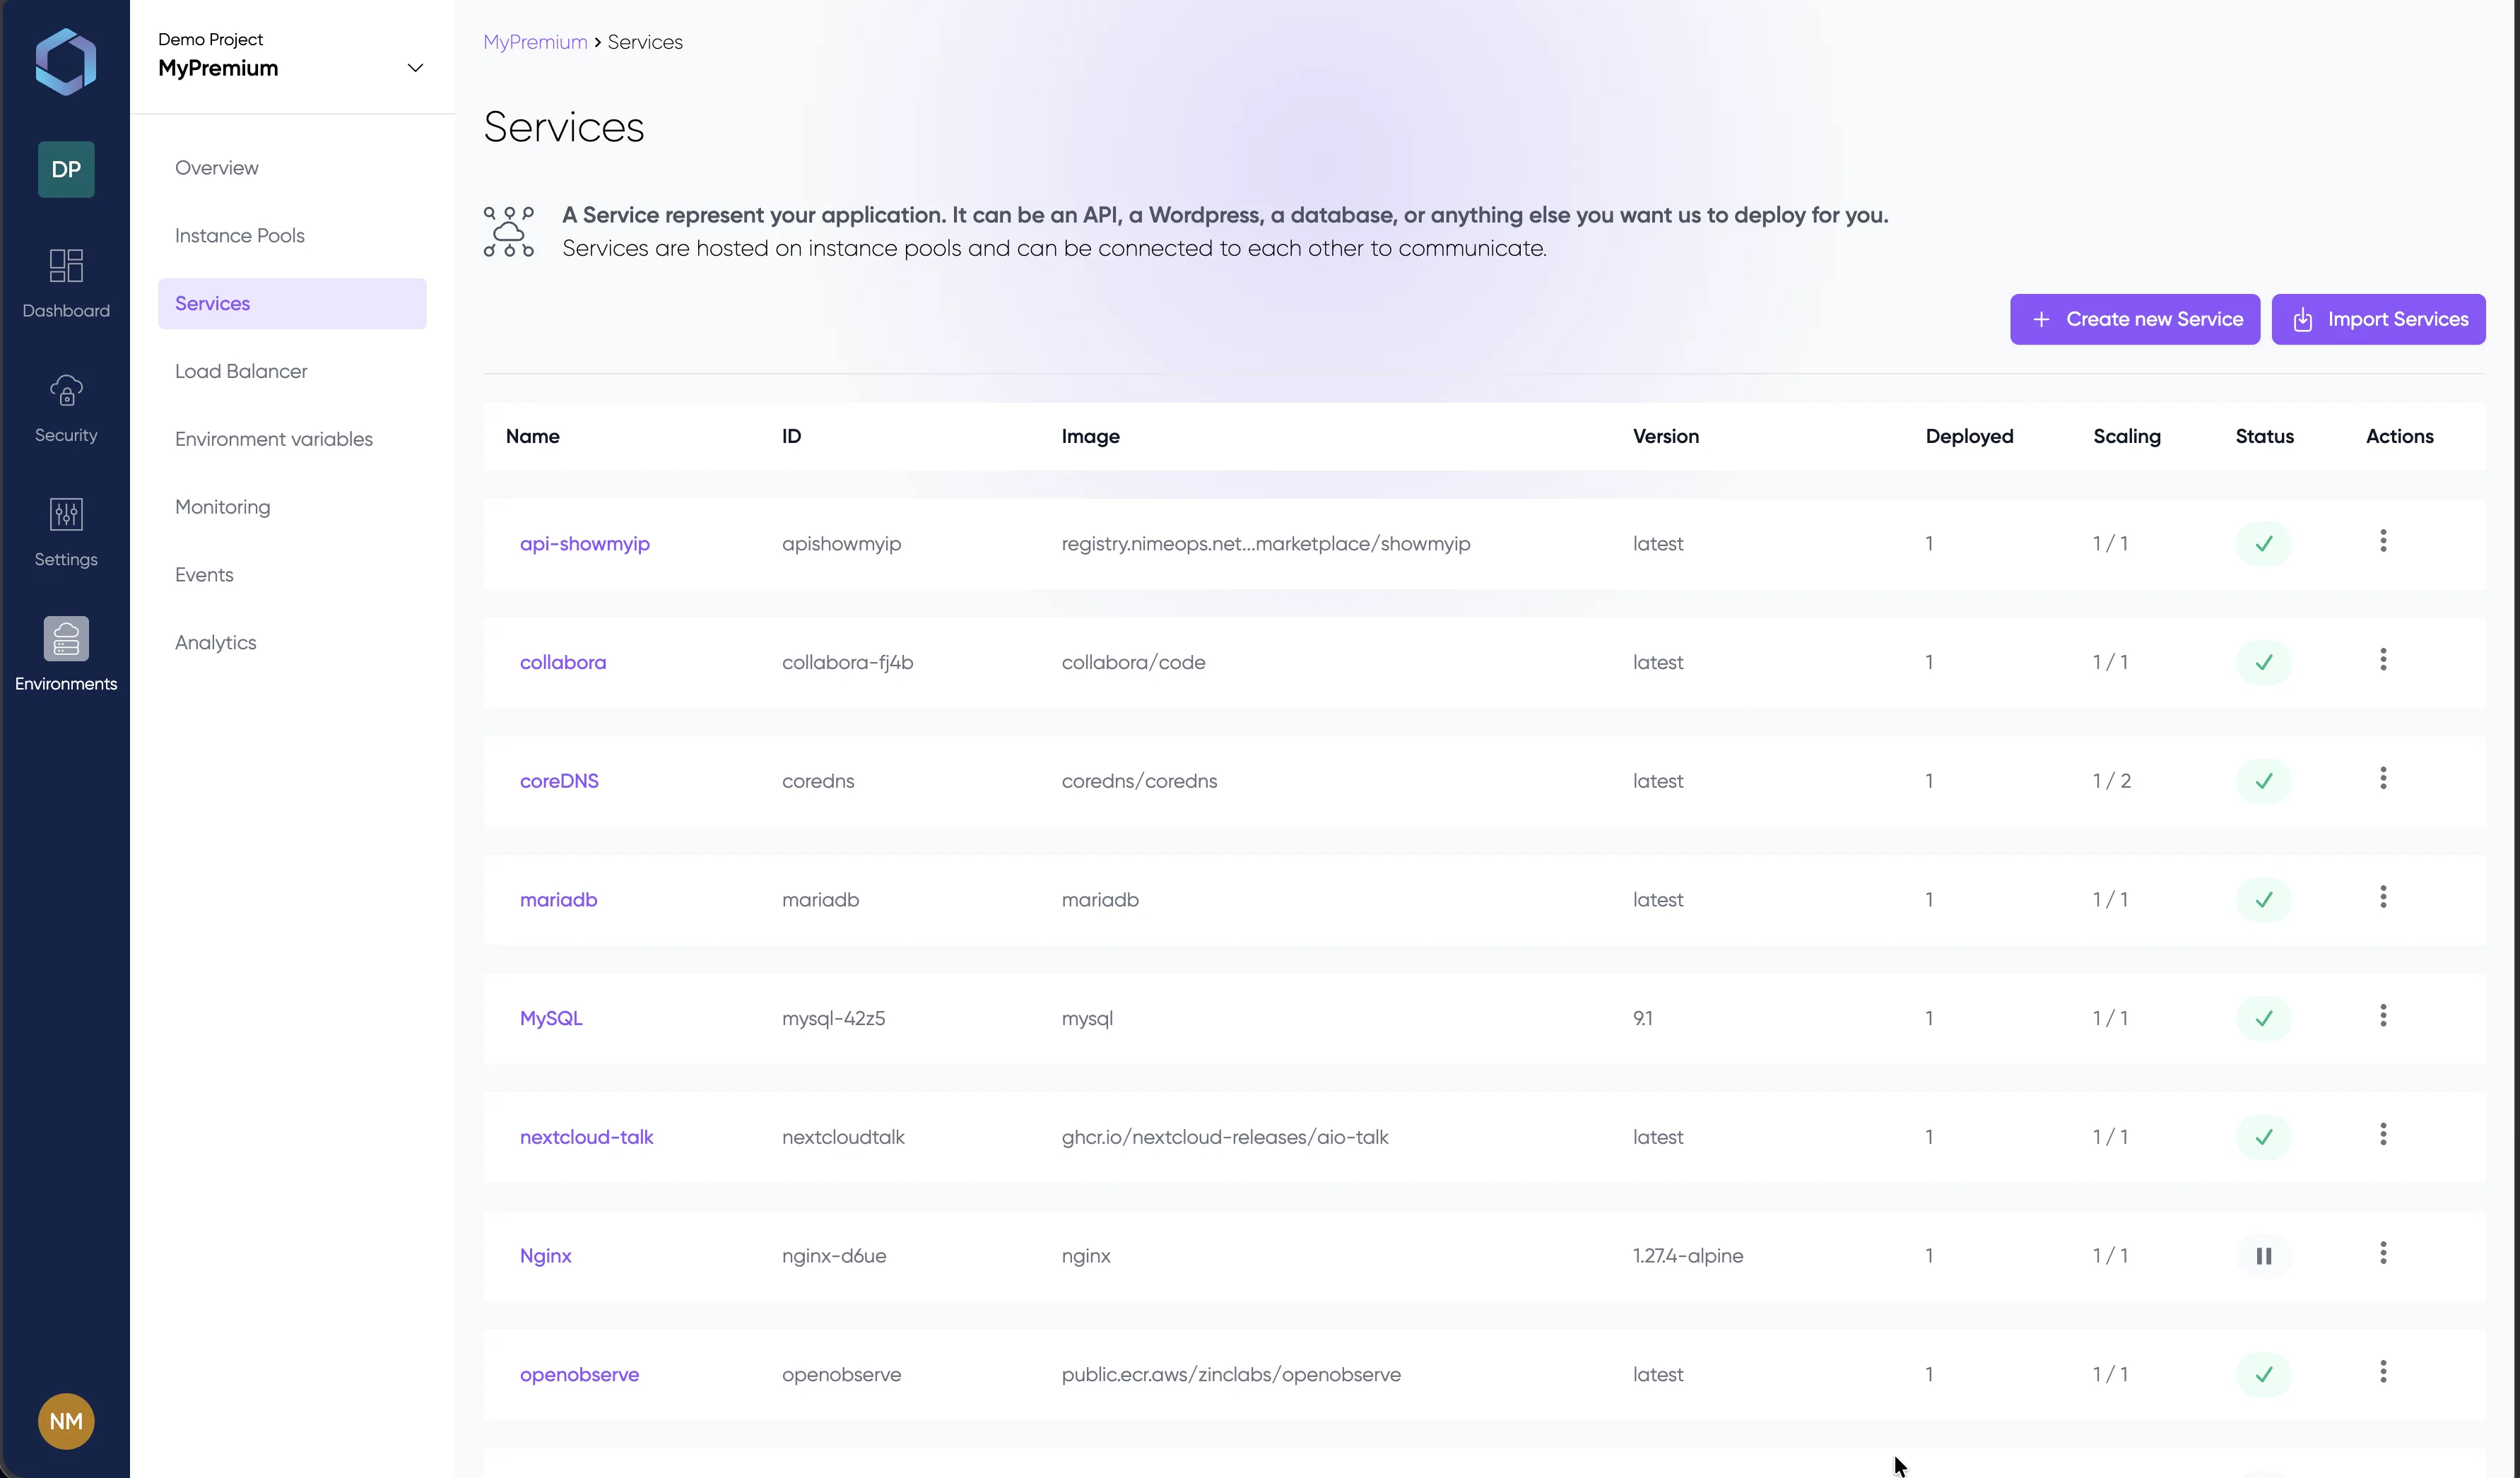Open the nextcloud-talk service link
2520x1478 pixels.
click(586, 1137)
